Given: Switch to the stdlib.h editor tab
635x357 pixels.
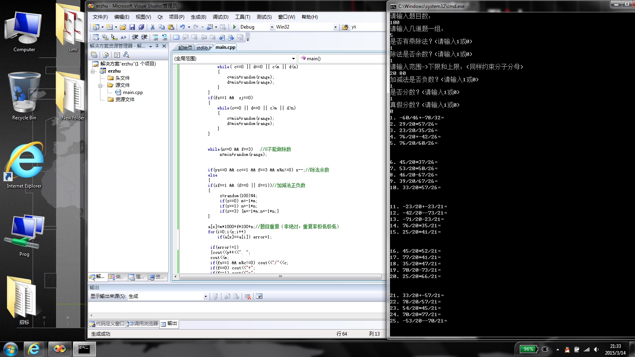Looking at the screenshot, I should click(204, 48).
